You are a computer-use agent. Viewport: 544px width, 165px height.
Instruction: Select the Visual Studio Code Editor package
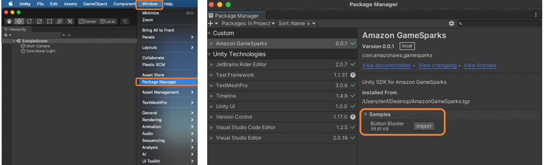tap(282, 127)
